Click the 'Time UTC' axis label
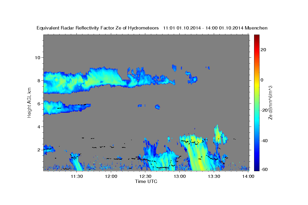Image resolution: width=308 pixels, height=205 pixels. (x=146, y=181)
